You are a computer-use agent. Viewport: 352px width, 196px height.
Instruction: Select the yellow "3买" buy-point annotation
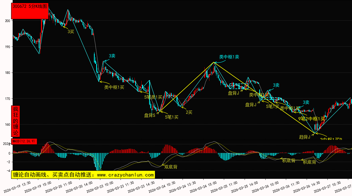pyautogui.click(x=71, y=32)
